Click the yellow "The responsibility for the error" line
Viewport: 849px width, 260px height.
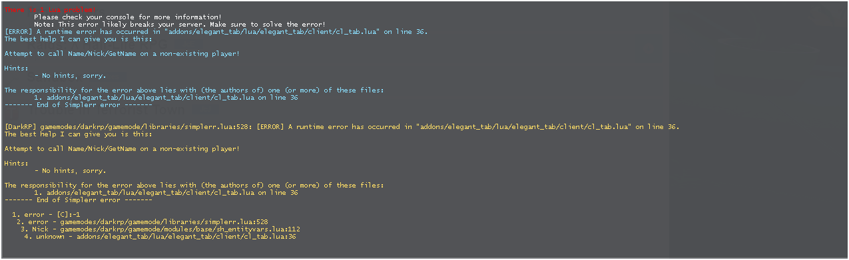click(x=194, y=185)
